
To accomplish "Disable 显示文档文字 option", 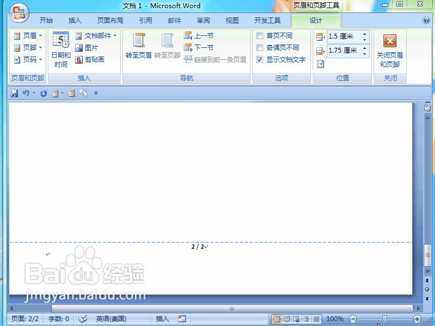I will pos(259,60).
